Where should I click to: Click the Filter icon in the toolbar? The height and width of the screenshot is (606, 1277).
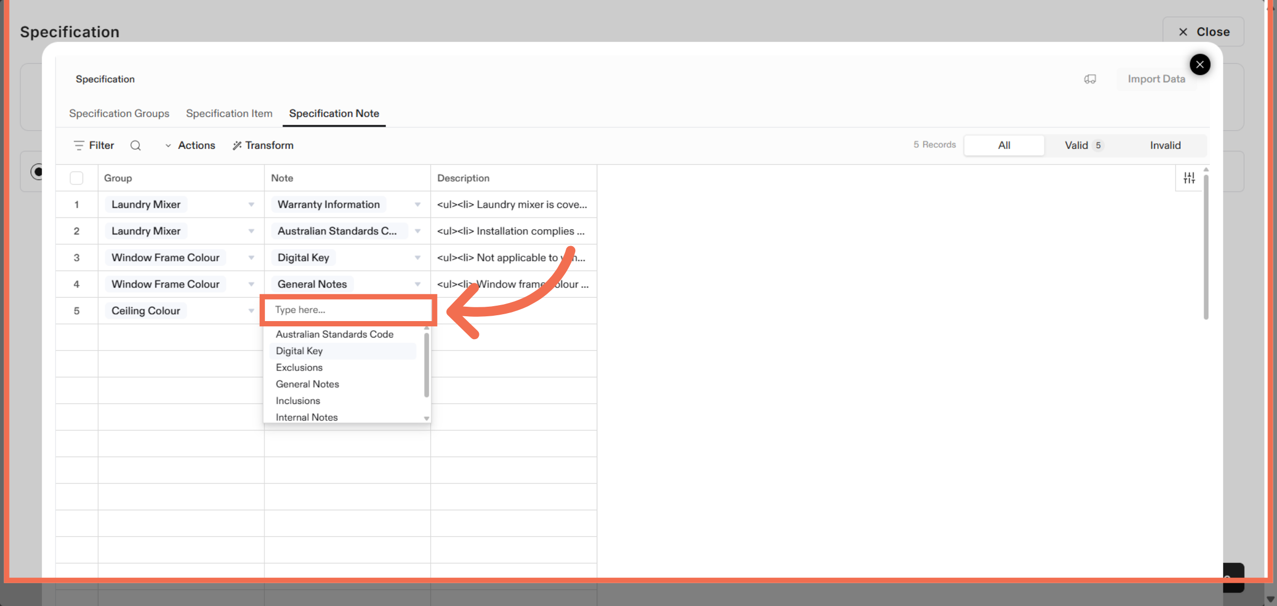(79, 145)
